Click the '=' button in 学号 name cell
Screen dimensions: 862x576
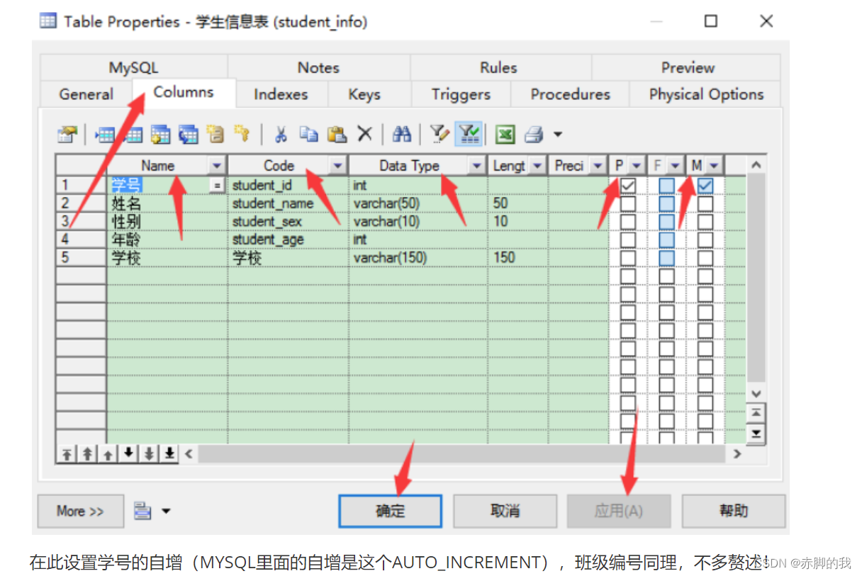point(217,185)
